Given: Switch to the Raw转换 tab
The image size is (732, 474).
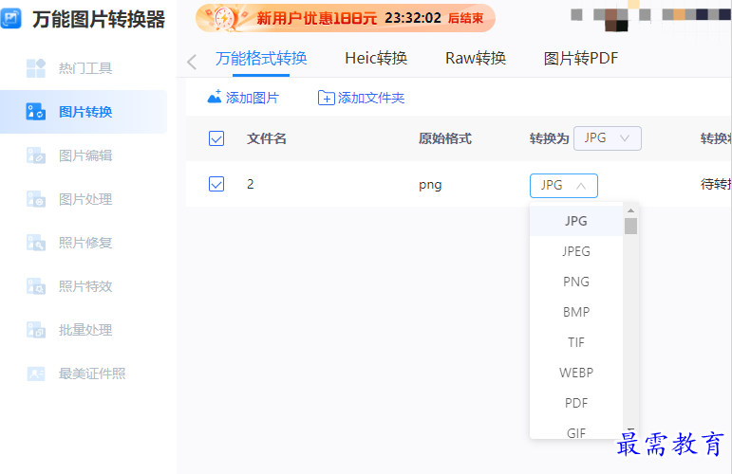Looking at the screenshot, I should pyautogui.click(x=476, y=58).
